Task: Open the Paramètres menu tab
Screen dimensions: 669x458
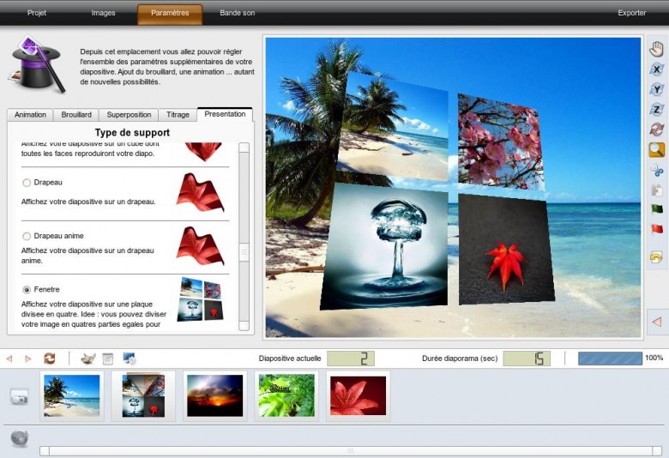Action: [x=170, y=14]
